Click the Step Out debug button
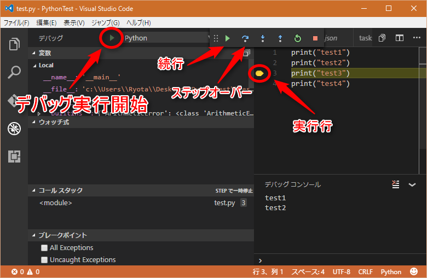The width and height of the screenshot is (439, 278). (x=280, y=38)
